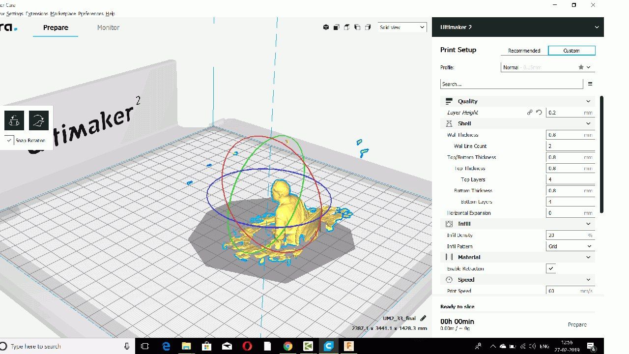Open the Windows notification center
Viewport: 629px width, 354px height.
591,346
